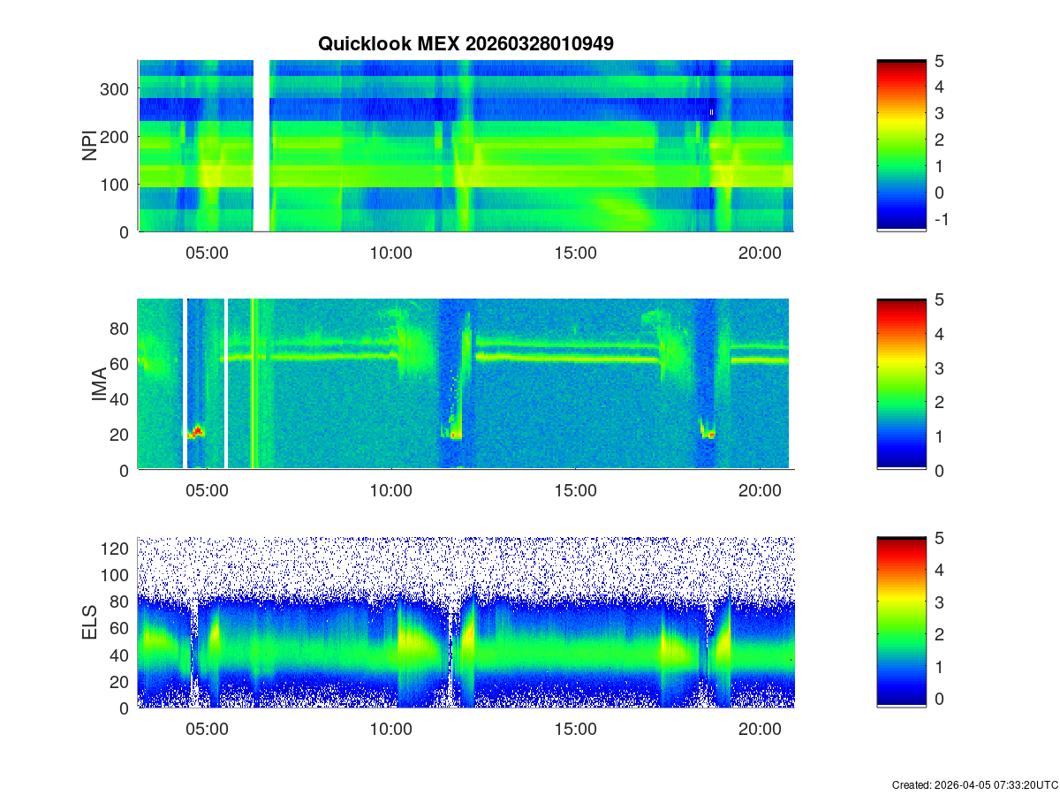Viewport: 1060px width, 795px height.
Task: Click the Created timestamp text
Action: tap(974, 784)
